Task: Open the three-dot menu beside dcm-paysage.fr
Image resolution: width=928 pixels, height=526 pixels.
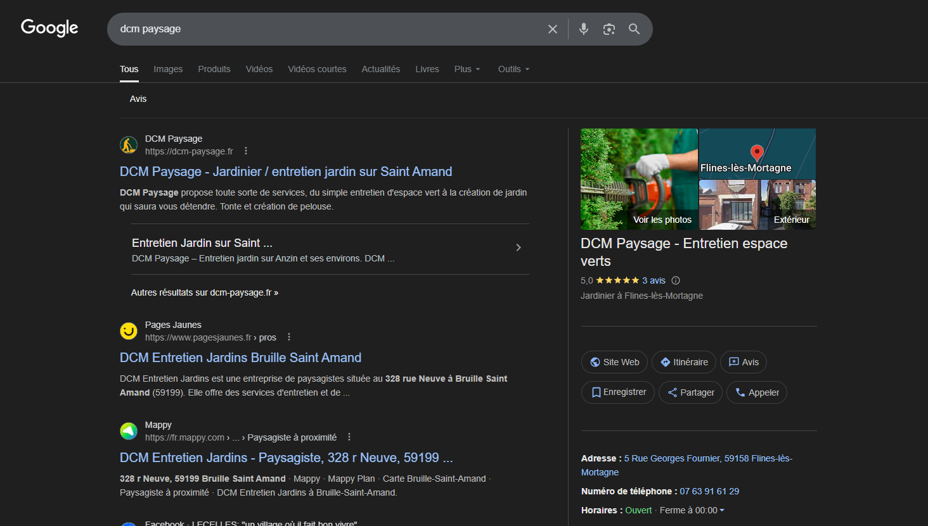Action: click(246, 151)
